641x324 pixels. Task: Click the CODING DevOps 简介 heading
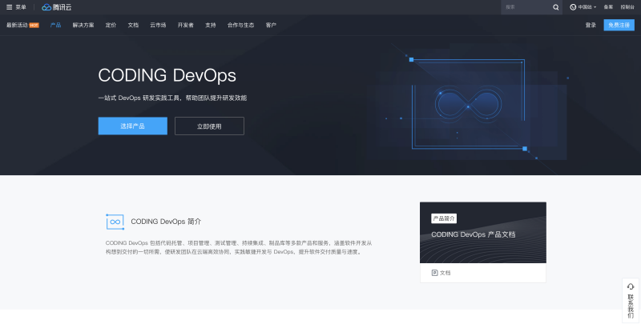coord(166,222)
